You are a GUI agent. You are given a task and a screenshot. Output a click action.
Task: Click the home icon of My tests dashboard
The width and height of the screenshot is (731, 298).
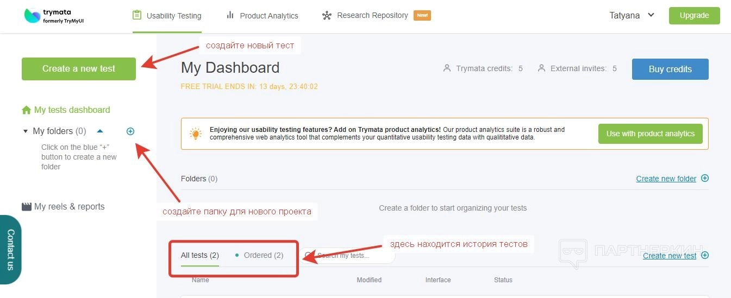[26, 110]
